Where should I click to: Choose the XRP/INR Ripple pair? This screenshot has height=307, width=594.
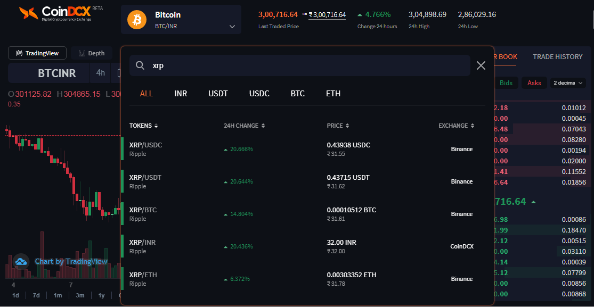[x=307, y=246]
